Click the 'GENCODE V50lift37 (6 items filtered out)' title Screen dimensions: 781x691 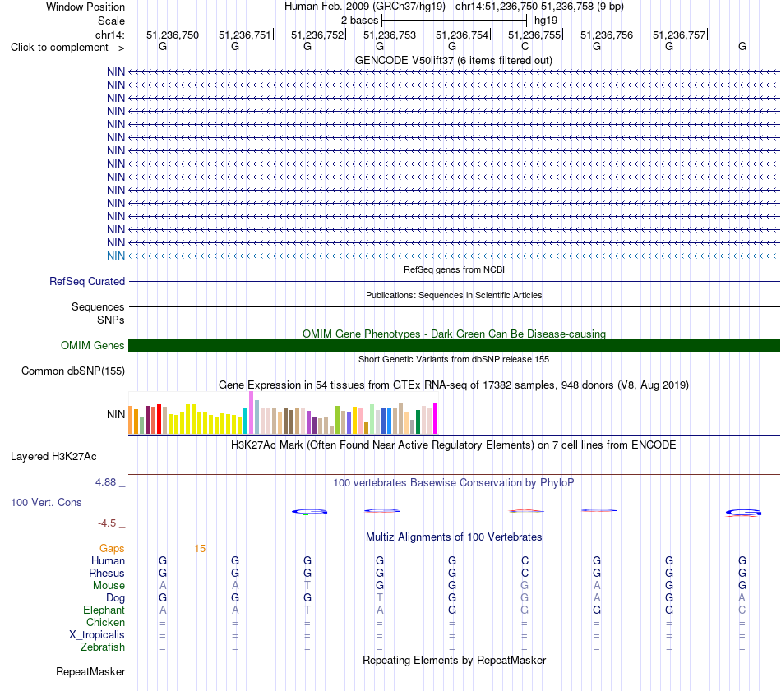tap(454, 61)
